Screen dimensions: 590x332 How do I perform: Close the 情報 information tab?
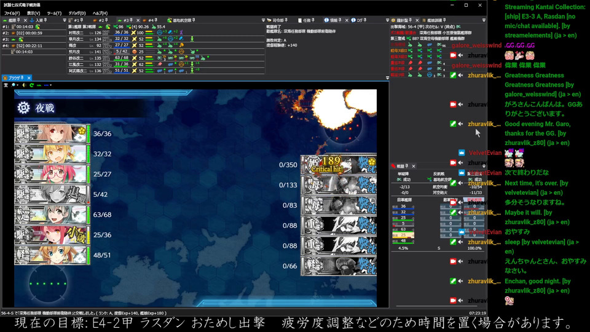[347, 20]
